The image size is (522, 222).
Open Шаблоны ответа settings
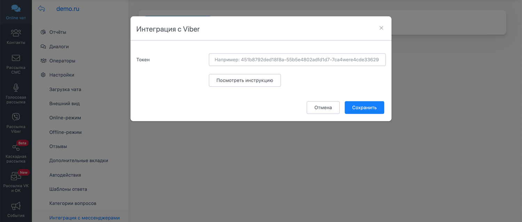(x=68, y=189)
